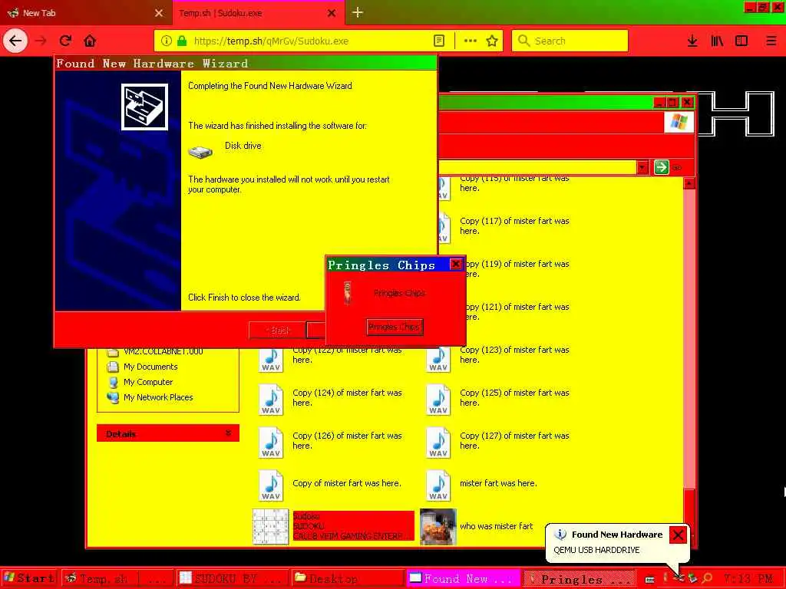Reload the page in Firefox
Image resolution: width=786 pixels, height=589 pixels.
(65, 41)
